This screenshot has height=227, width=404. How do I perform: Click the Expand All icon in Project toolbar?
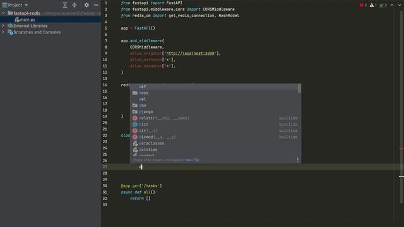[x=65, y=5]
